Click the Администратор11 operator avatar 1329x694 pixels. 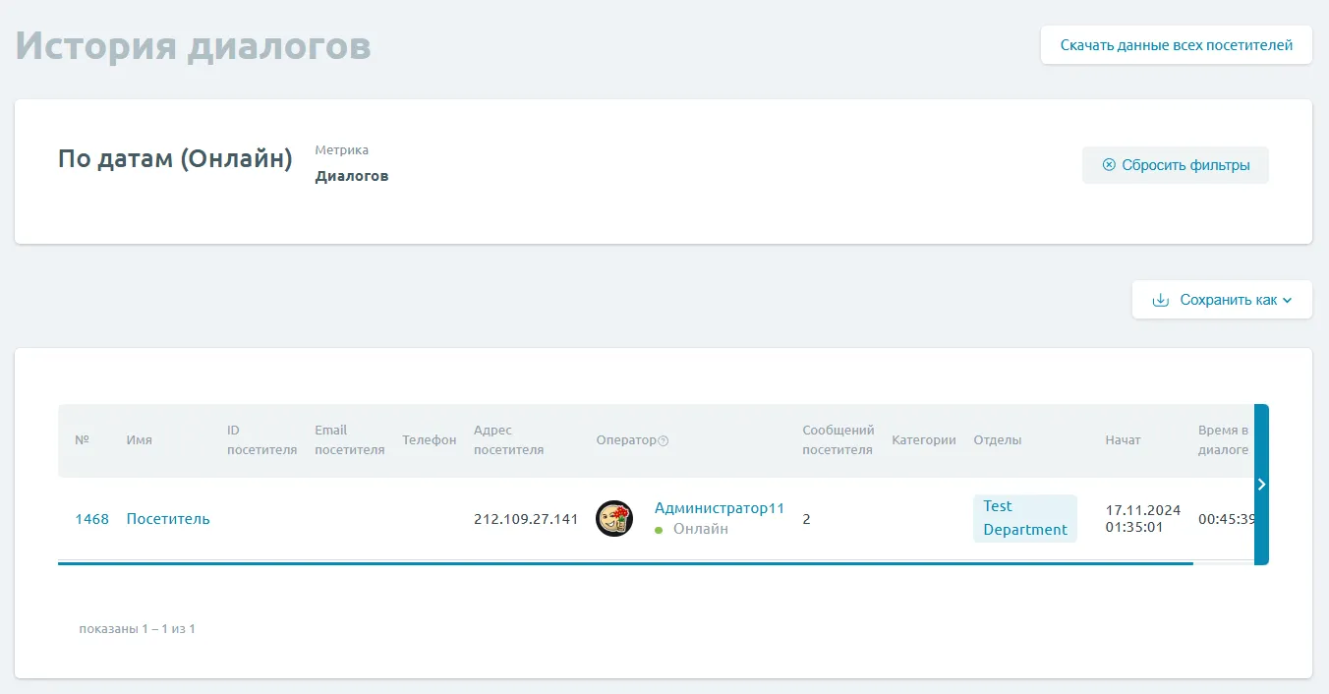click(x=614, y=519)
